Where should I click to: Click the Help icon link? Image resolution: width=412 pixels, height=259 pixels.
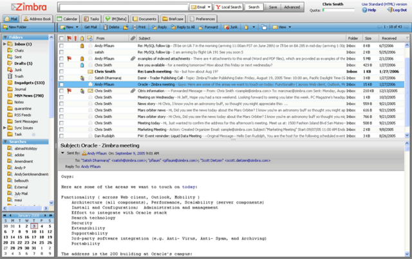pyautogui.click(x=369, y=10)
